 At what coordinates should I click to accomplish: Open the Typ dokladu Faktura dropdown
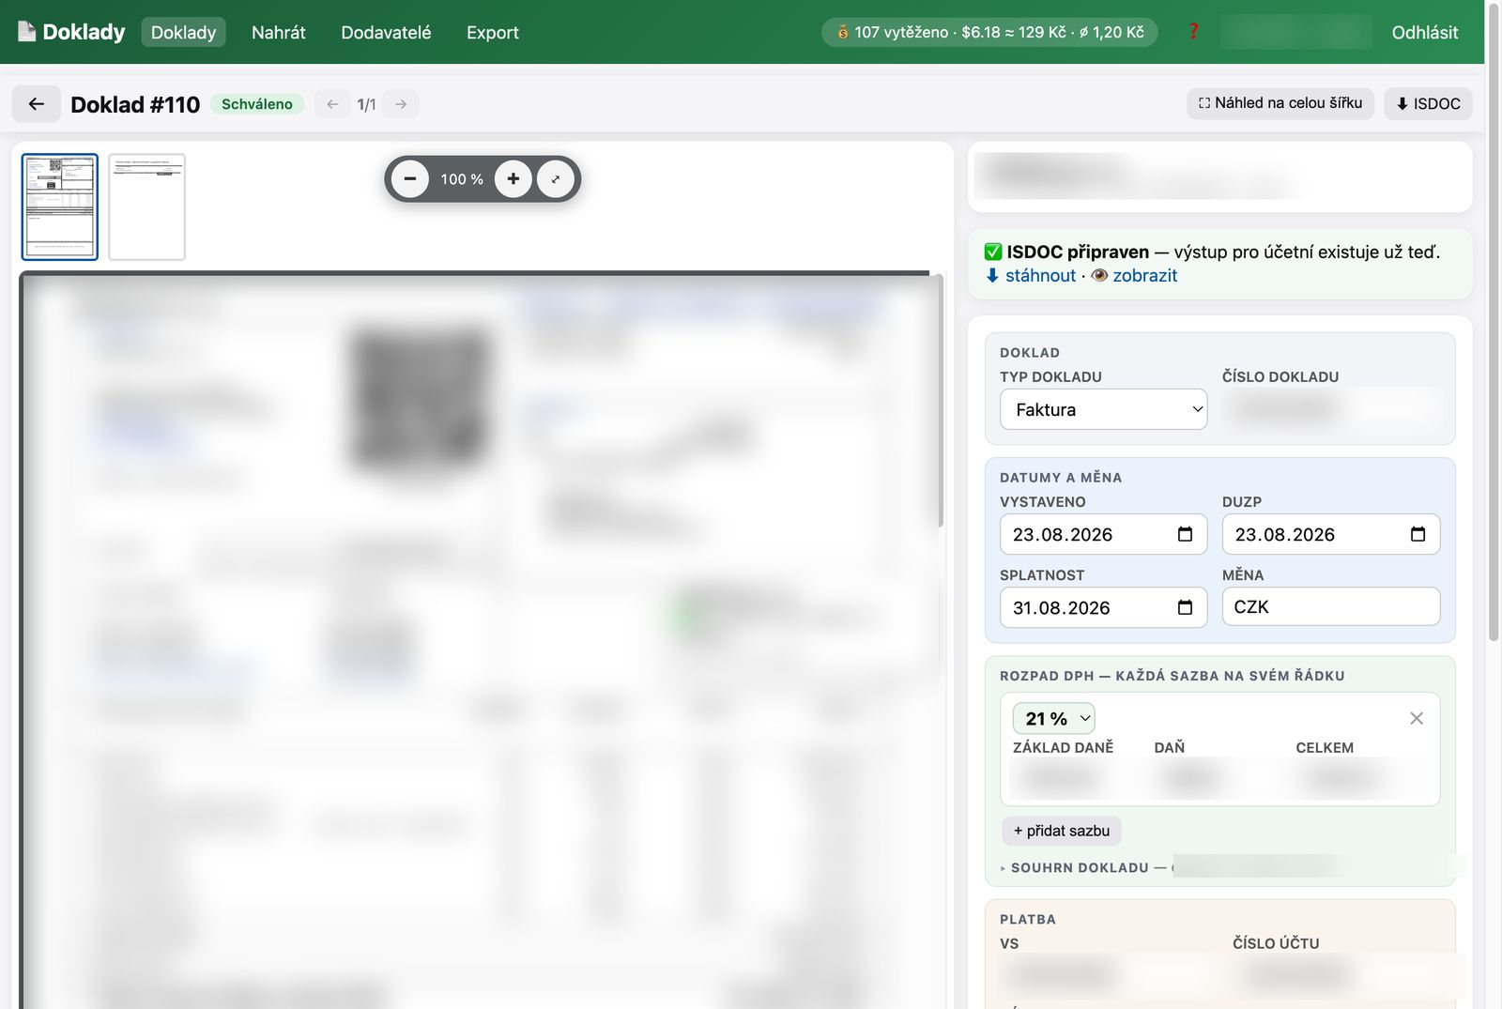1104,409
